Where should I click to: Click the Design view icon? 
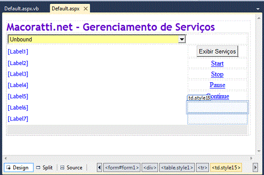[8, 167]
